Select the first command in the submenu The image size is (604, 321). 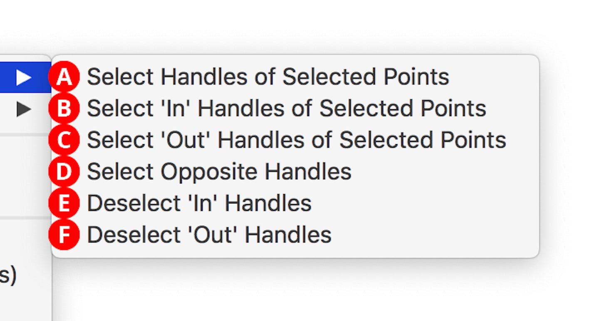(x=266, y=76)
